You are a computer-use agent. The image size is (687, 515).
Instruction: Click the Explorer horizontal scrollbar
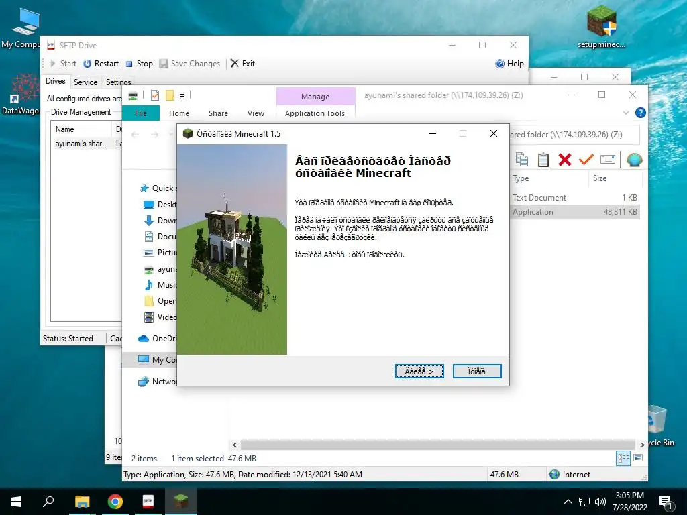(x=437, y=445)
